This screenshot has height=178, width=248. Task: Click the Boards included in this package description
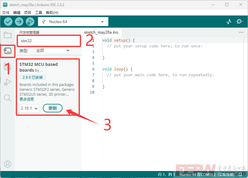tap(47, 90)
